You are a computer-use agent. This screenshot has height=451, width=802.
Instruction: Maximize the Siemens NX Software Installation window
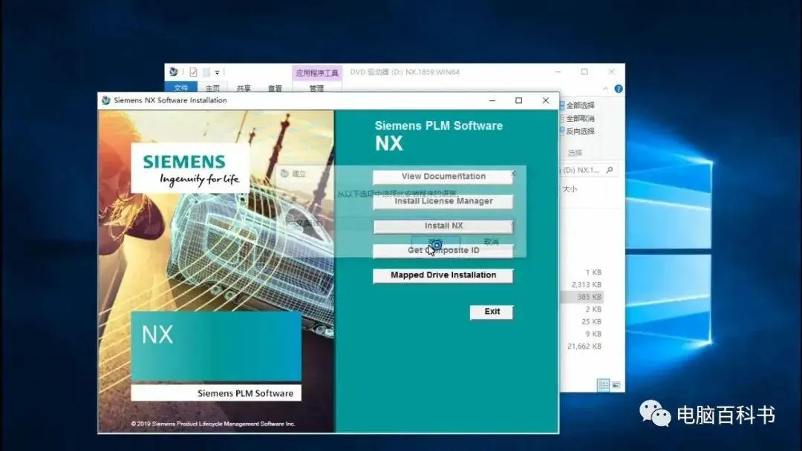[x=518, y=101]
